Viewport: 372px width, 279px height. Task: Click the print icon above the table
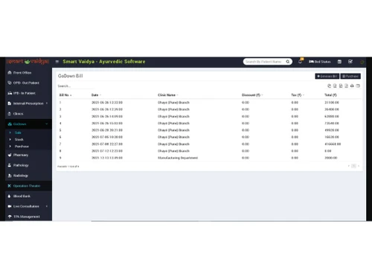tap(352, 86)
